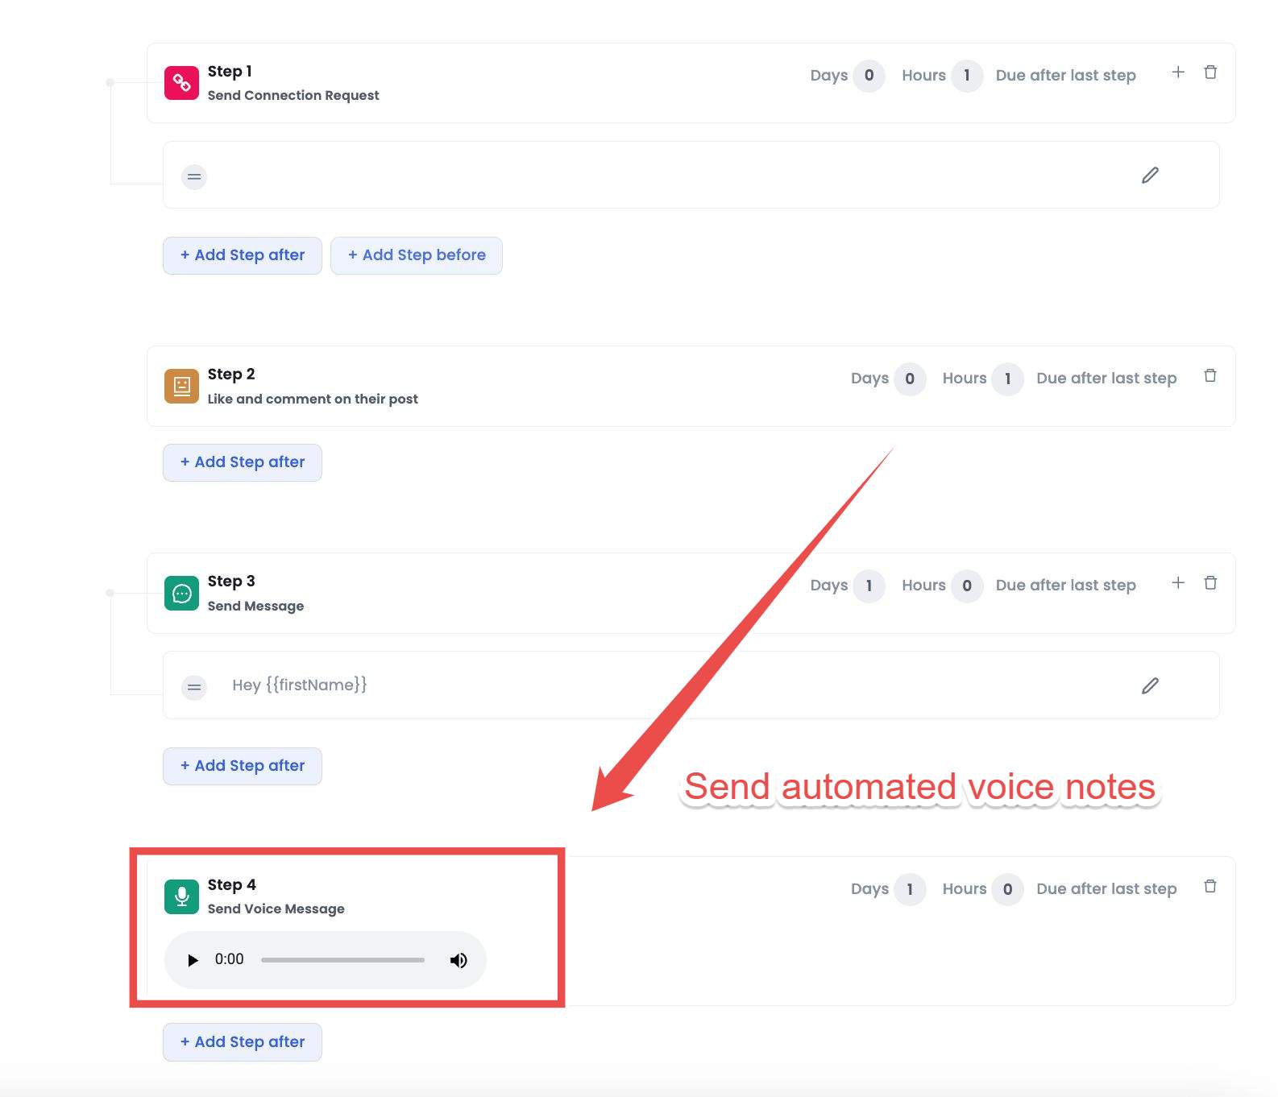Click the empty Step 1 message field
This screenshot has width=1278, height=1097.
[691, 175]
